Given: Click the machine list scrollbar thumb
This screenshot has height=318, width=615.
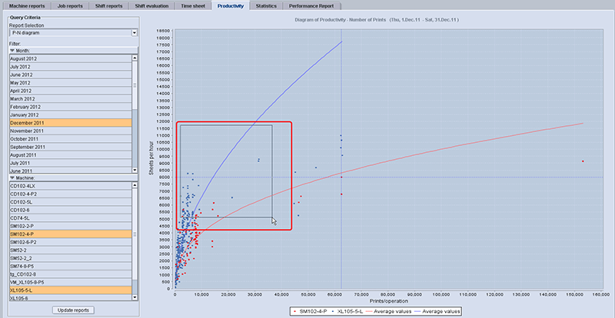Looking at the screenshot, I should point(135,234).
